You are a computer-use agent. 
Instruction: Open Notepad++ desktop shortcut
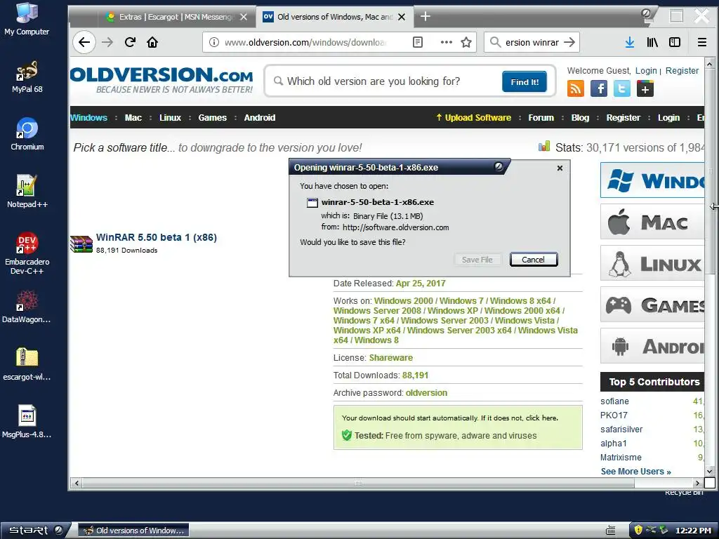27,191
